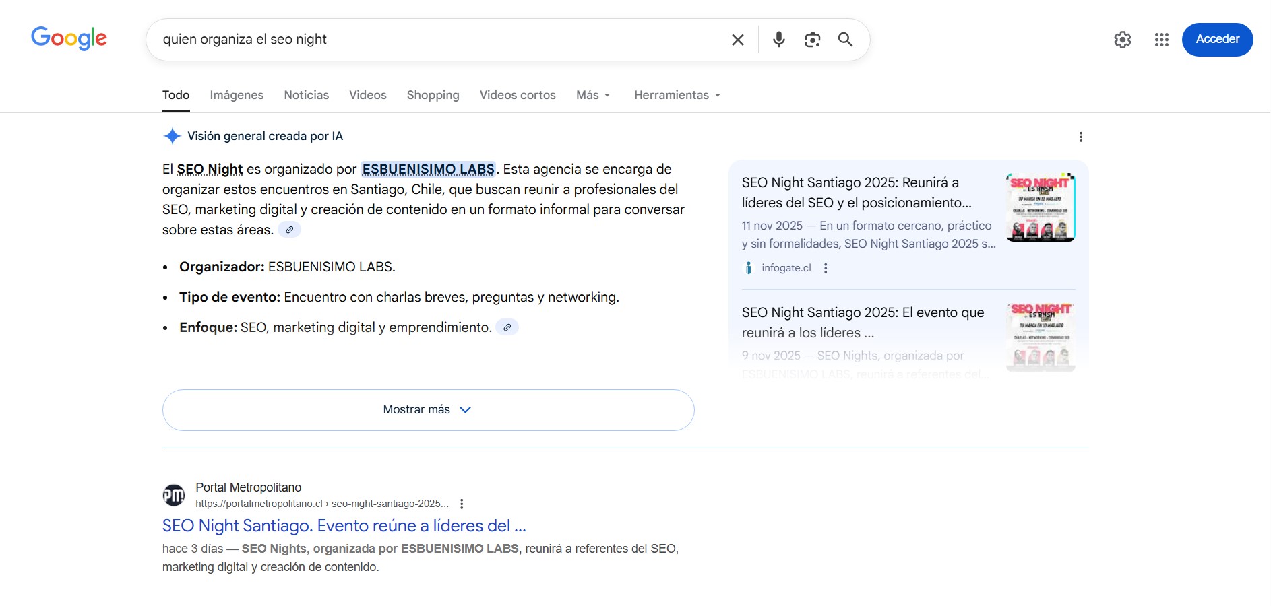Click the source link chip after 'emprendimiento'
The width and height of the screenshot is (1271, 606).
(x=507, y=327)
